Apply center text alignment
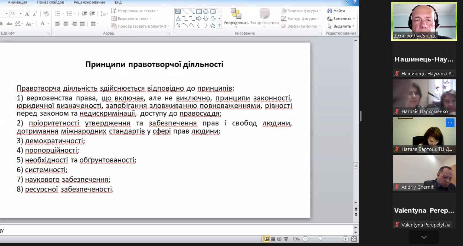This screenshot has height=246, width=463. pyautogui.click(x=66, y=24)
